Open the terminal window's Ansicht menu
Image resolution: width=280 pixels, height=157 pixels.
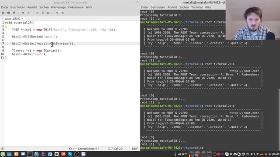[172, 7]
